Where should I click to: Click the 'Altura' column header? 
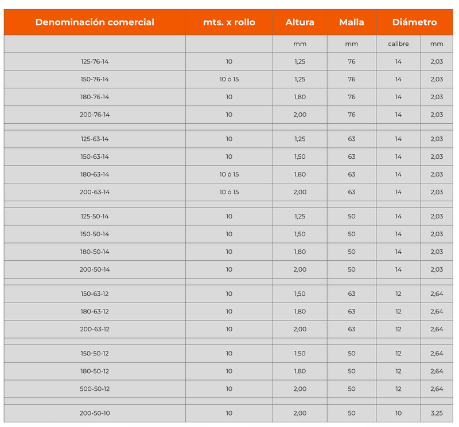(x=299, y=22)
